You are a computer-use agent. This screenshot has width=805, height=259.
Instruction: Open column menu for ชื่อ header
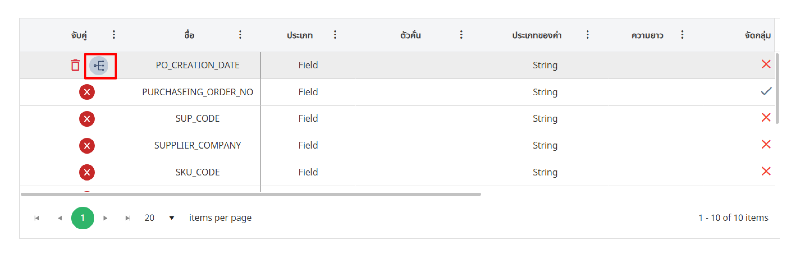coord(240,35)
